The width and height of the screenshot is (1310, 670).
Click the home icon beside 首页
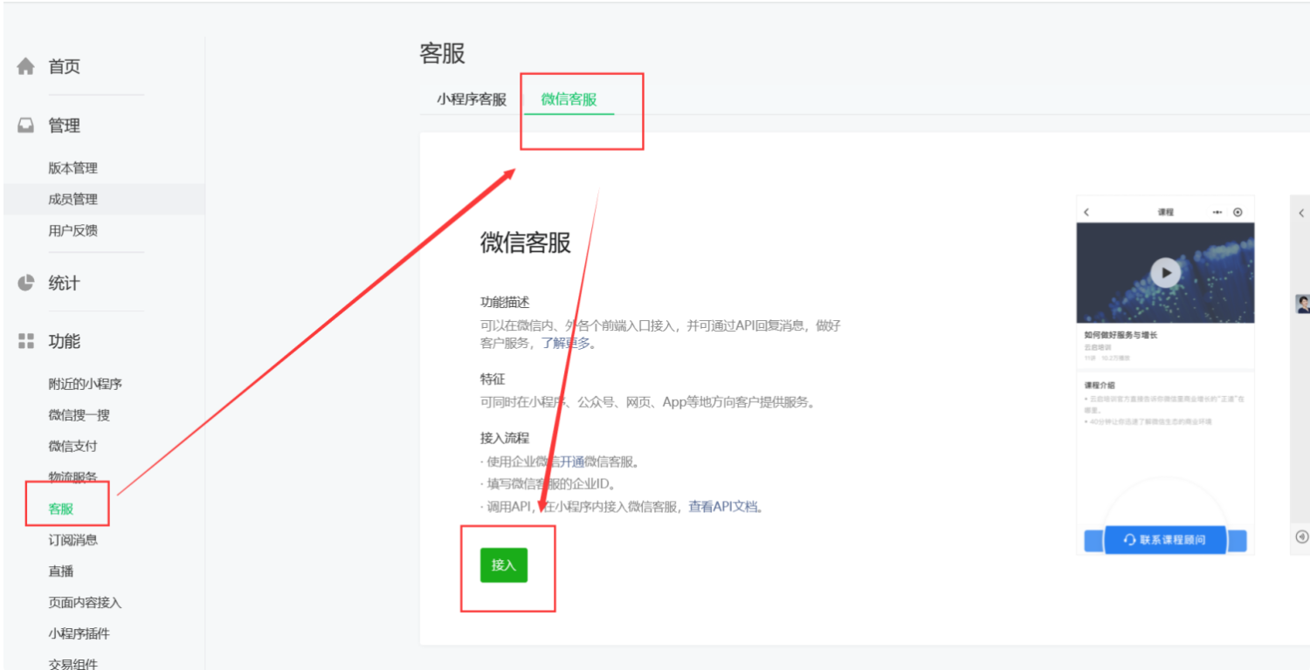pyautogui.click(x=26, y=66)
